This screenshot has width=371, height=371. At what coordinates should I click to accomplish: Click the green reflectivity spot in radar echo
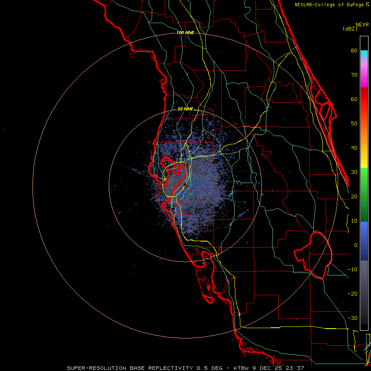pyautogui.click(x=191, y=194)
